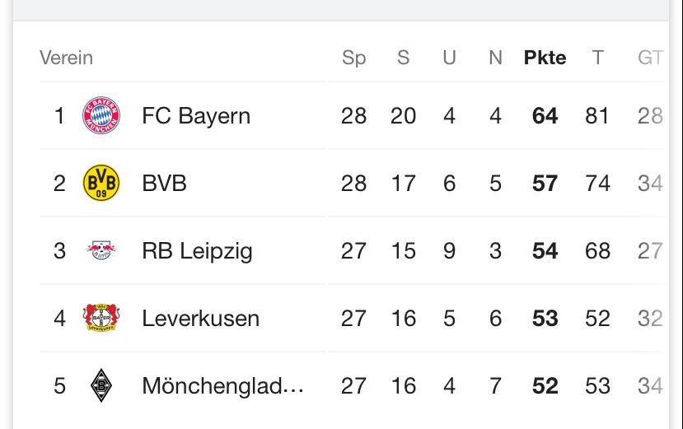
Task: Select the RB Leipzig team name
Action: click(197, 251)
